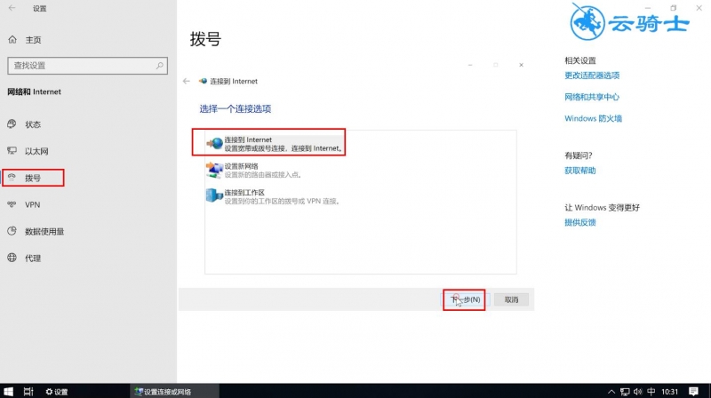
Task: Click the pie chart icon beside 数据使用量
Action: (12, 231)
